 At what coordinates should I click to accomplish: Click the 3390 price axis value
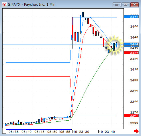134,91
